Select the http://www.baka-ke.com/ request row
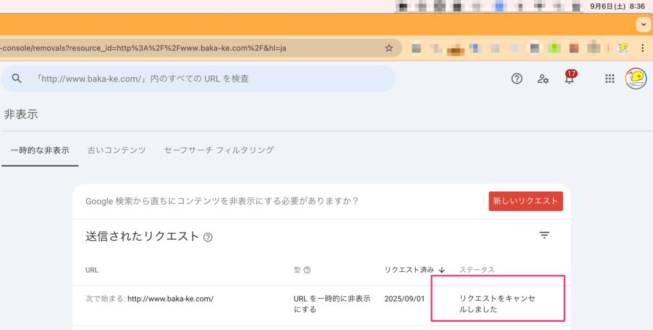 [170, 298]
